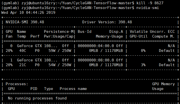Click the 40C temperature reading

(x=20, y=51)
